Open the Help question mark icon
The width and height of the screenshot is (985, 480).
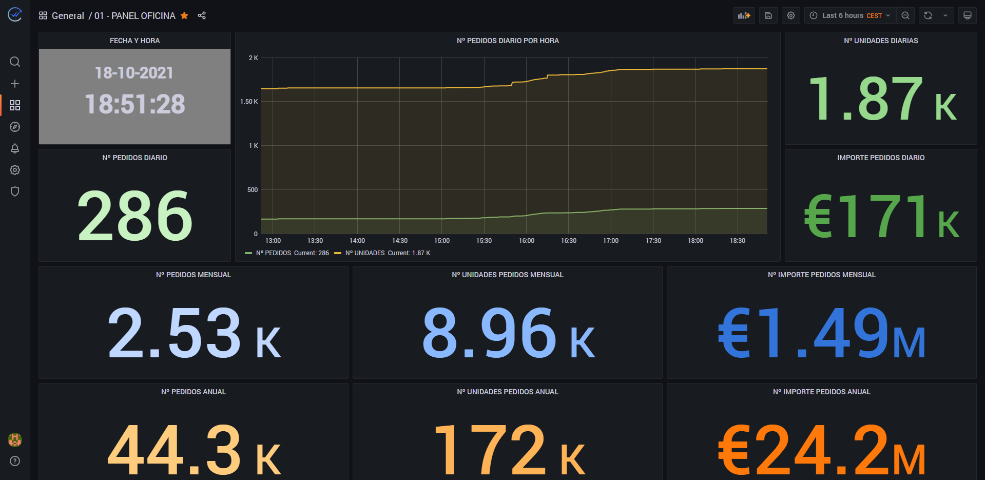15,461
